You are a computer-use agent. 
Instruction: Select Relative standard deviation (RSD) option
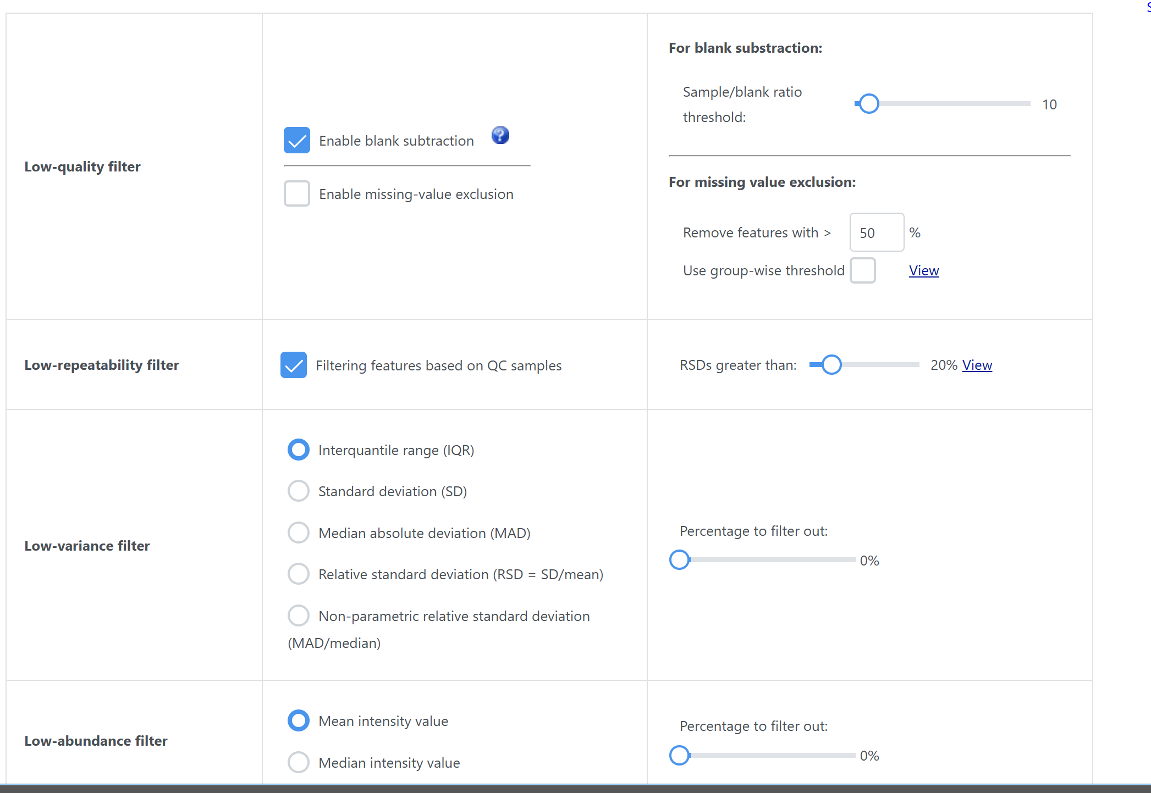(x=299, y=574)
